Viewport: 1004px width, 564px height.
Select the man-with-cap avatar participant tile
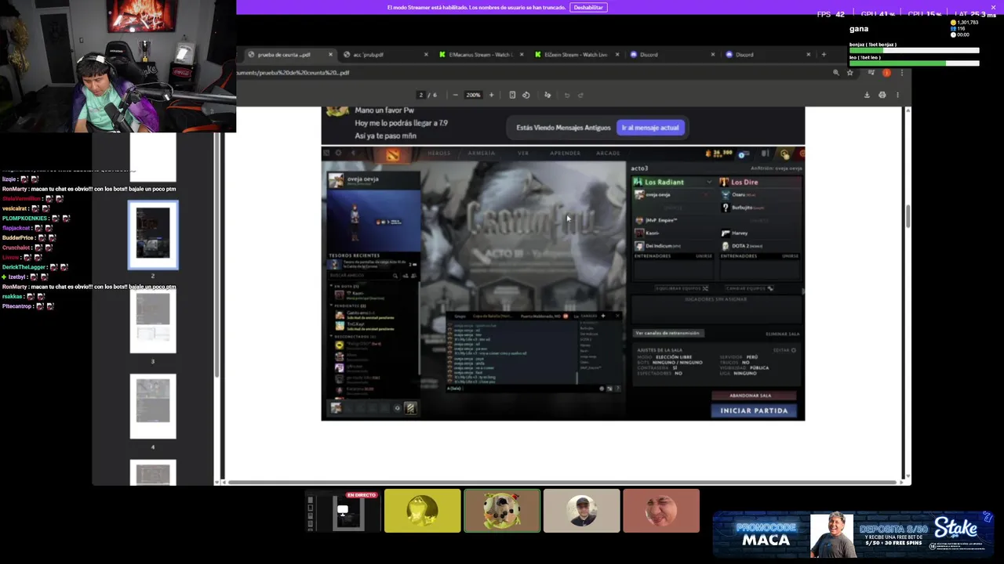click(581, 511)
